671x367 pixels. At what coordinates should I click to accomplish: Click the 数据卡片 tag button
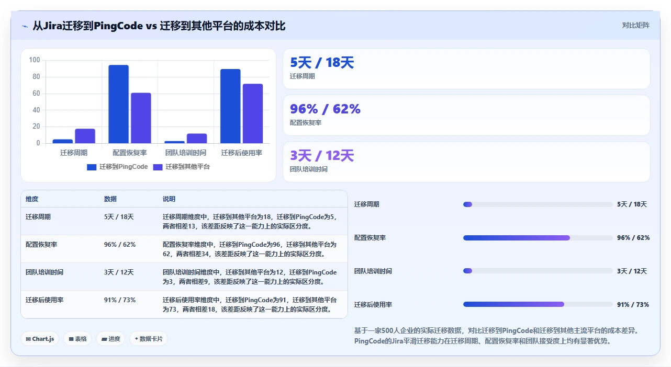(x=149, y=339)
